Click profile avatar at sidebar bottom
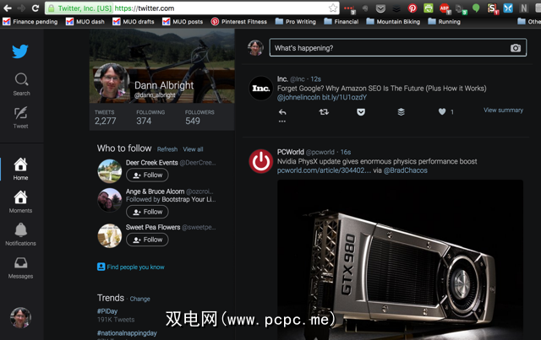Viewport: 541px width, 340px height. (x=20, y=317)
